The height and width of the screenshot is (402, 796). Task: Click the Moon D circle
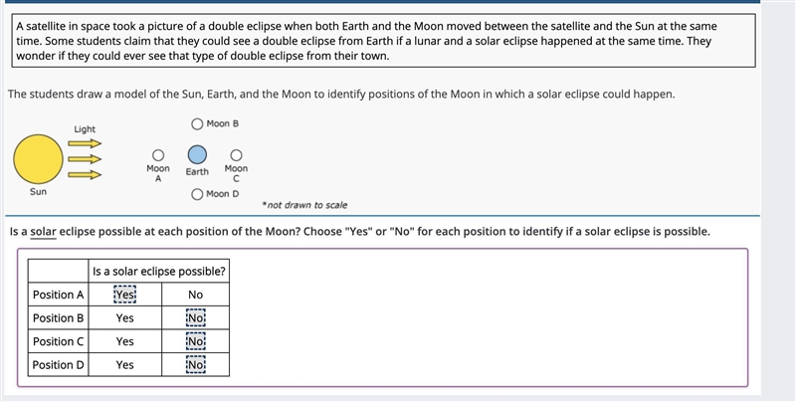[197, 194]
